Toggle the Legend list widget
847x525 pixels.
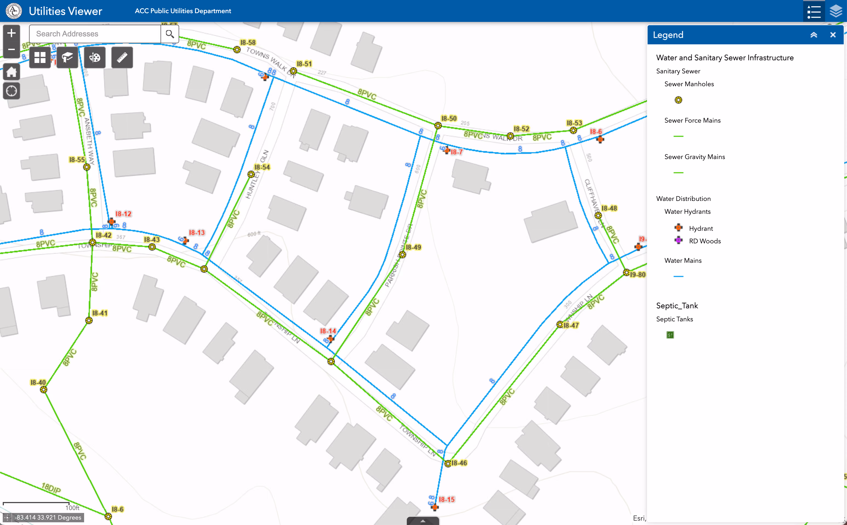[814, 11]
